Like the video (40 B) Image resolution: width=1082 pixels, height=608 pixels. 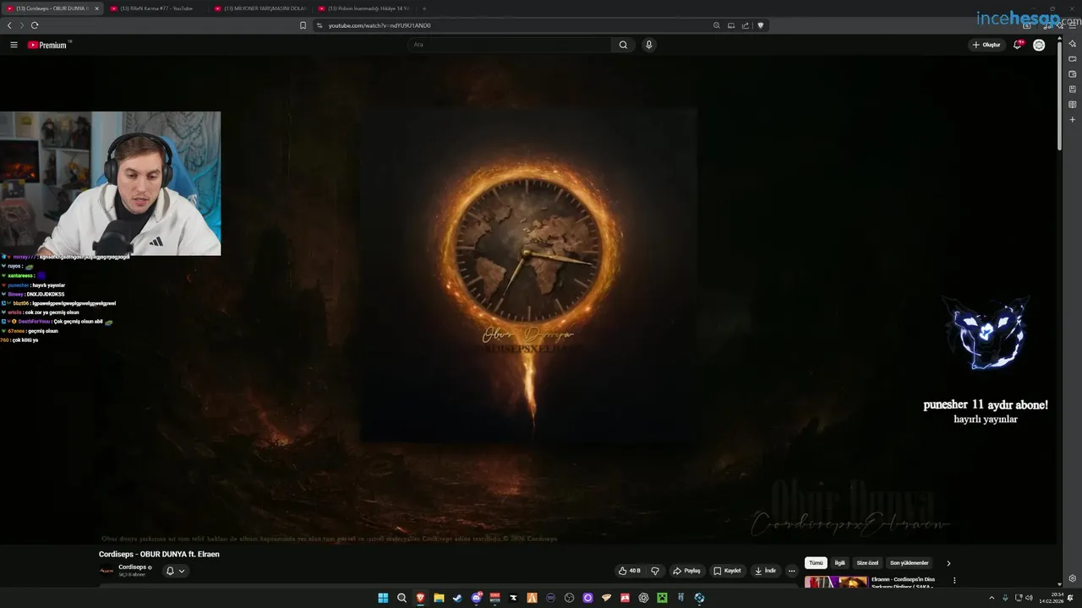630,571
